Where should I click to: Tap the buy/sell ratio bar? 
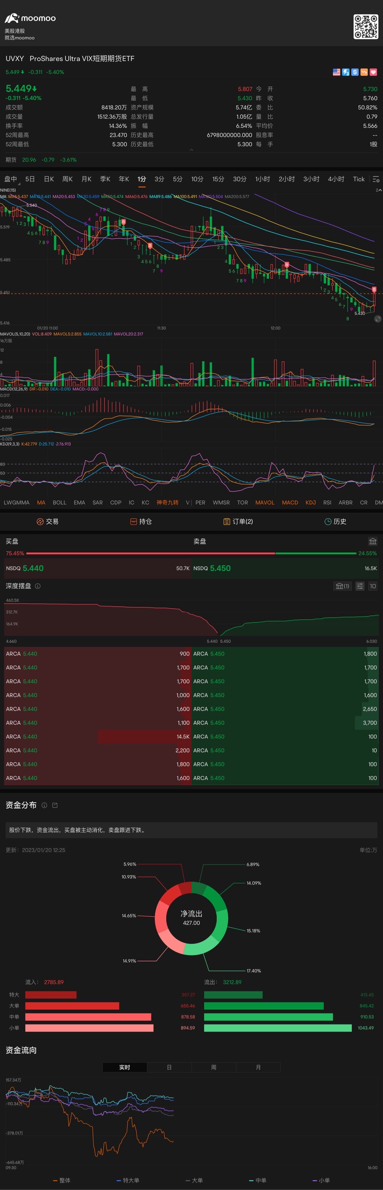(191, 553)
